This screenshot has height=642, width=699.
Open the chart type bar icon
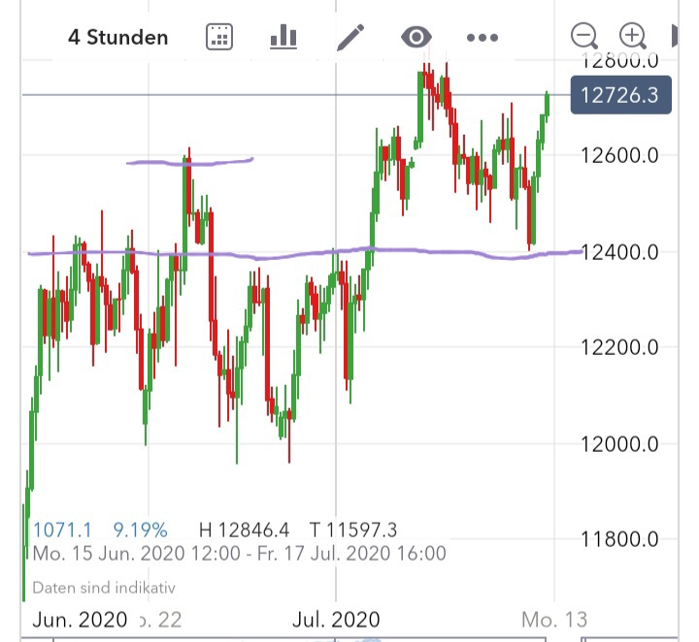coord(283,38)
